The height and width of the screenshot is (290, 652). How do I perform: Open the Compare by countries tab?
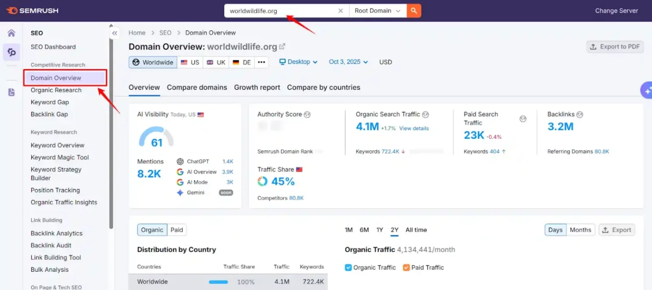(324, 87)
